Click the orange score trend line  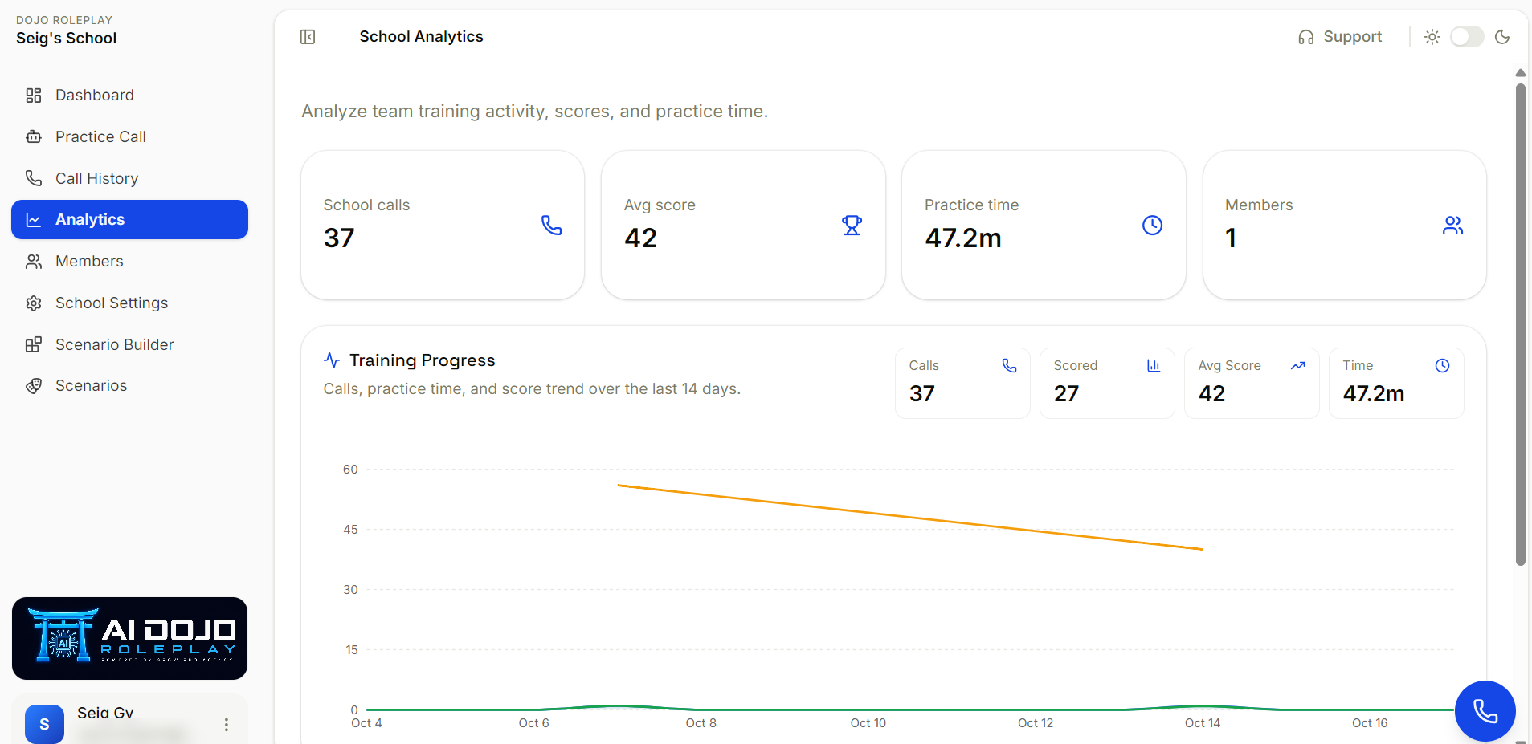click(x=909, y=518)
